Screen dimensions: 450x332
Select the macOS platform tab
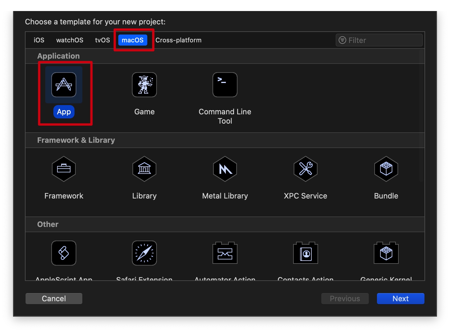click(x=133, y=40)
